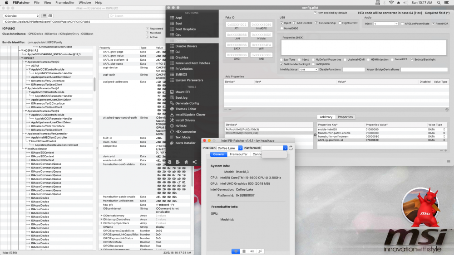
Task: Switch to the Framebuffer tab in FB-Patcher
Action: [239, 154]
